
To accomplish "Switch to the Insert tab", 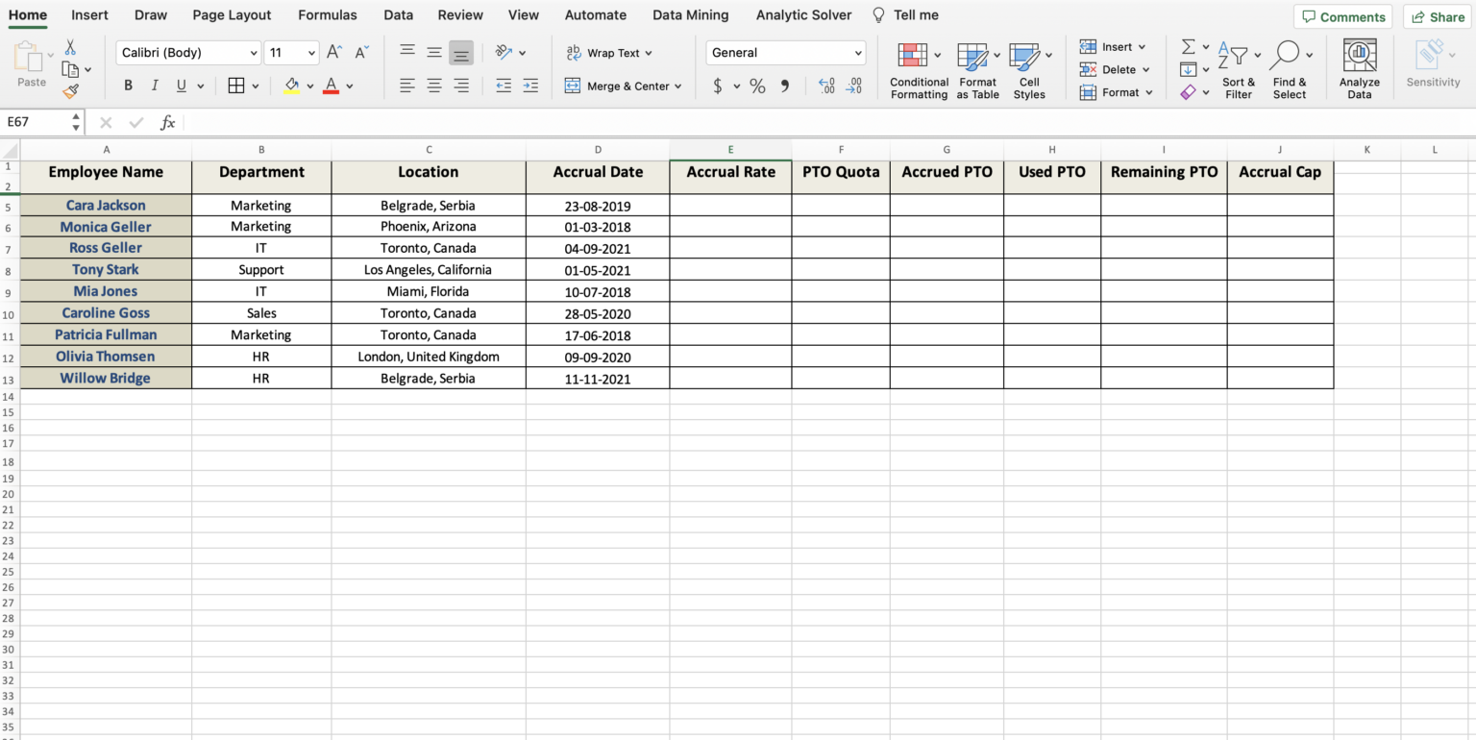I will tap(89, 15).
